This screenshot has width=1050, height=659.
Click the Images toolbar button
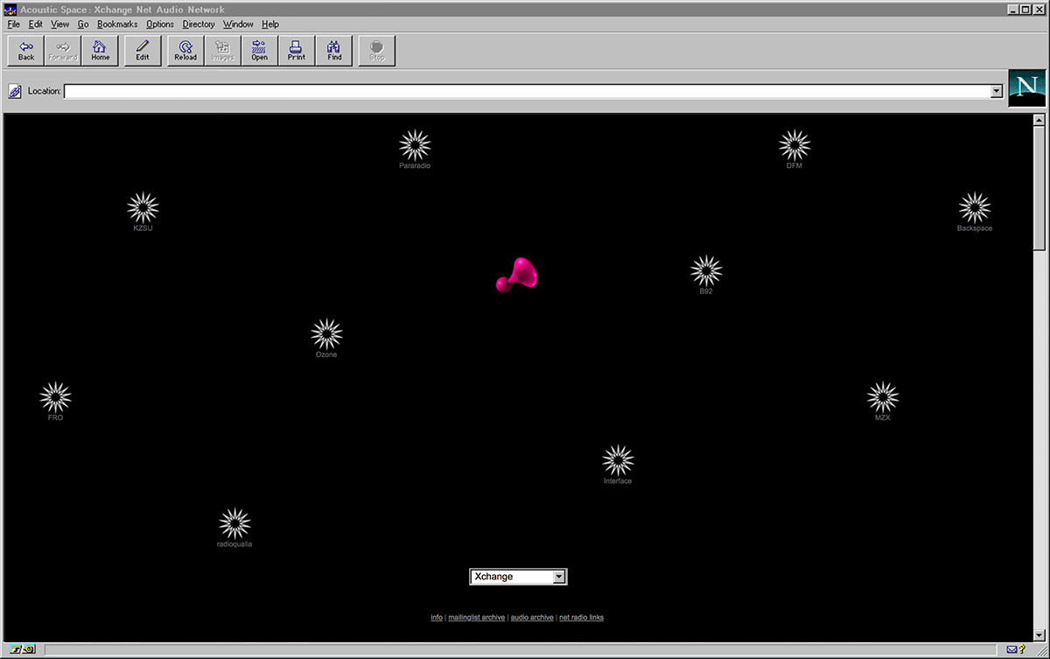pos(222,51)
